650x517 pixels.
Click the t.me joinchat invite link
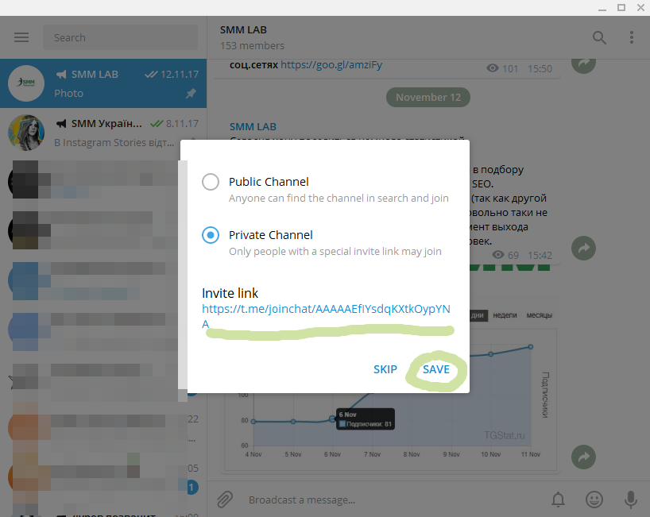326,309
